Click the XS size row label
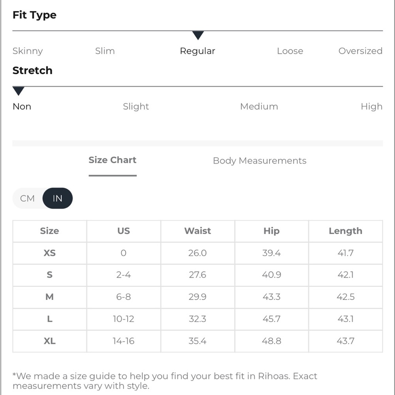This screenshot has height=395, width=395. click(x=50, y=253)
